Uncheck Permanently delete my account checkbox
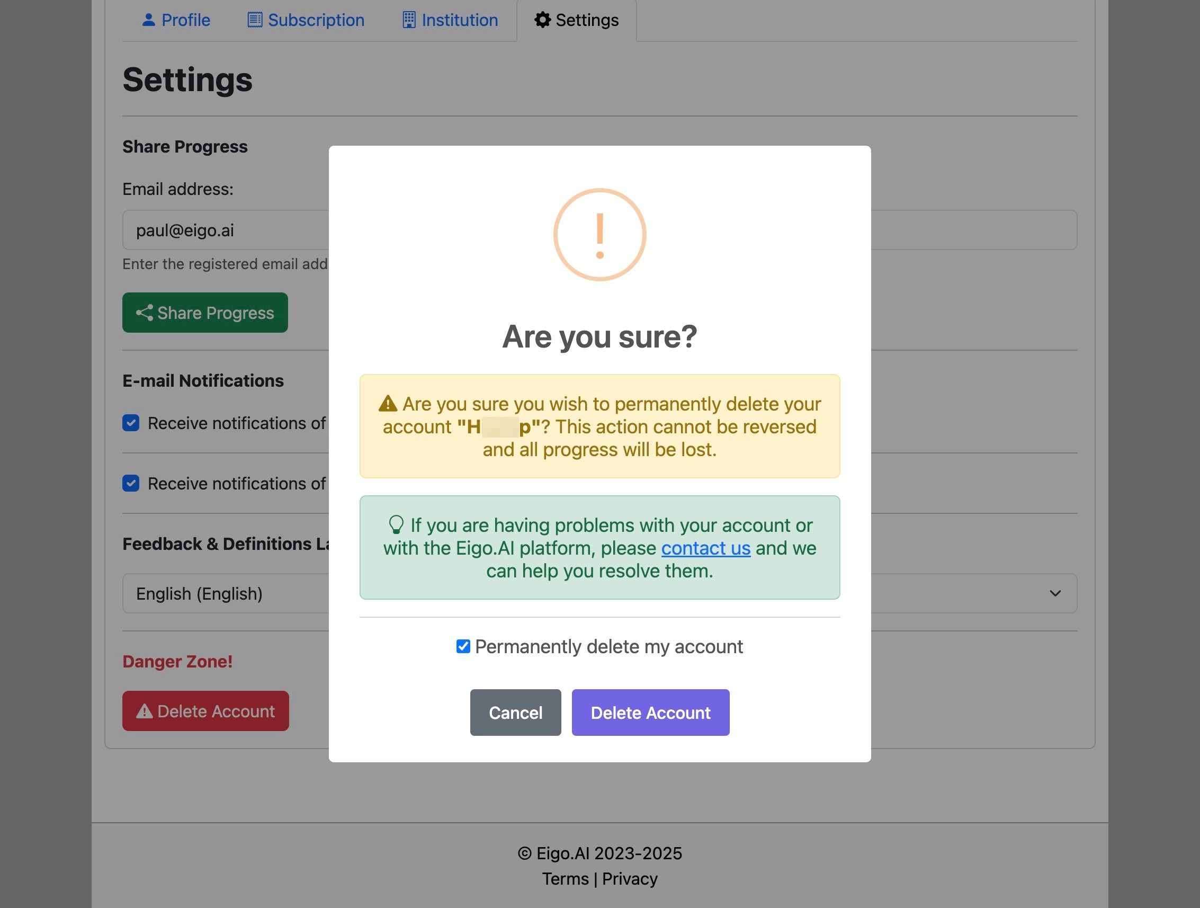Image resolution: width=1200 pixels, height=908 pixels. tap(463, 646)
